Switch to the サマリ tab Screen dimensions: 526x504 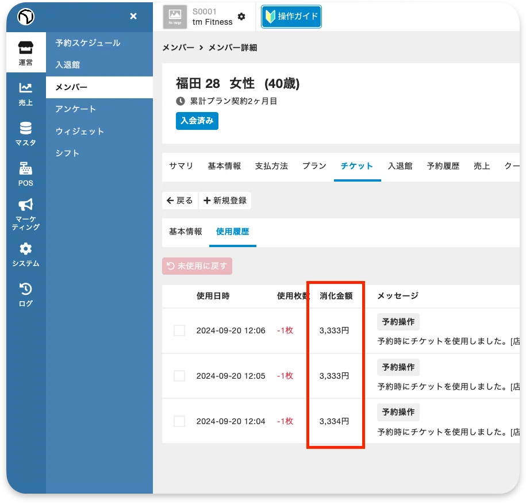(x=181, y=166)
